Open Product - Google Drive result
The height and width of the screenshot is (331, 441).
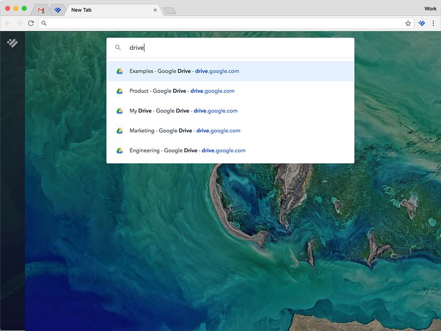(x=230, y=91)
